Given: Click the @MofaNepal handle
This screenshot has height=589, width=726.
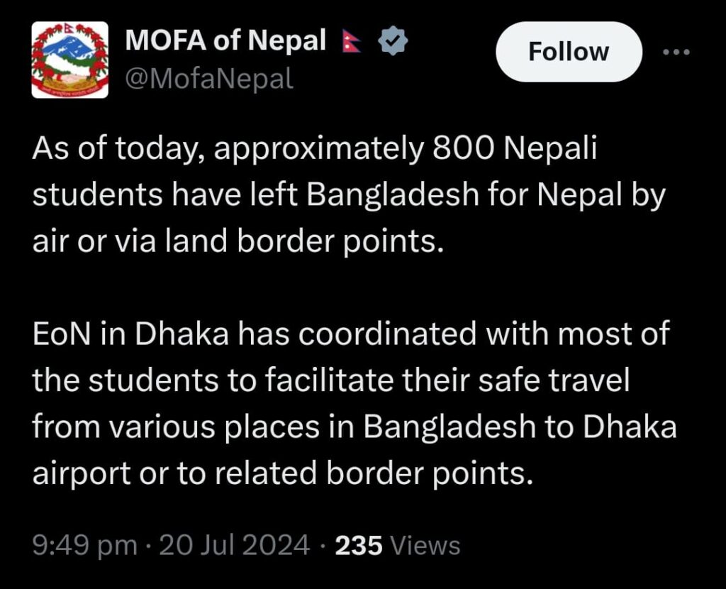Looking at the screenshot, I should [x=209, y=78].
